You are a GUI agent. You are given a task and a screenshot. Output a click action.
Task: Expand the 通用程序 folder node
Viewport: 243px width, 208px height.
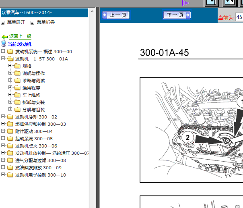[x=10, y=87]
